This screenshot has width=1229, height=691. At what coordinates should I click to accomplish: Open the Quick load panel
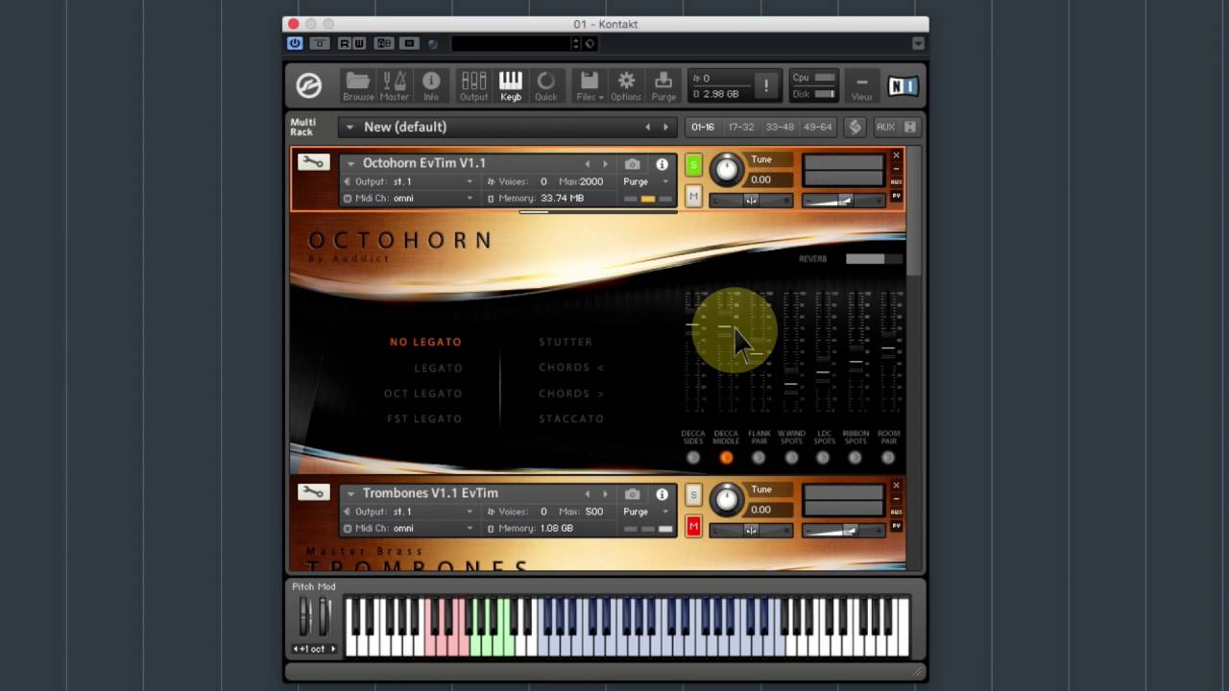(x=545, y=85)
